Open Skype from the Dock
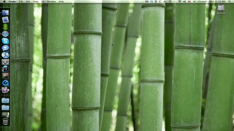This screenshot has height=131, width=234. coord(5,41)
